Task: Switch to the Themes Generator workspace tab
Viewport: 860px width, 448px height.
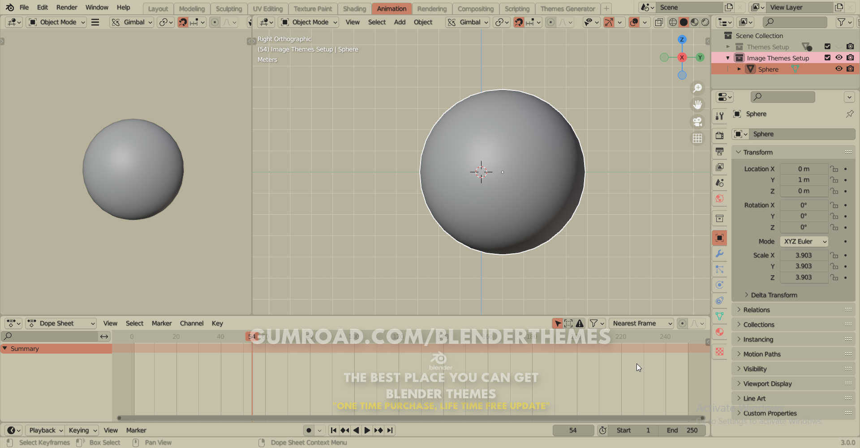Action: (x=568, y=9)
